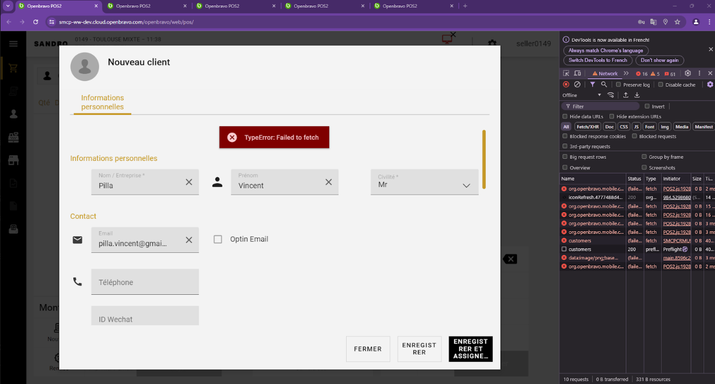
Task: Open the DevTools network search magnifier
Action: point(604,85)
